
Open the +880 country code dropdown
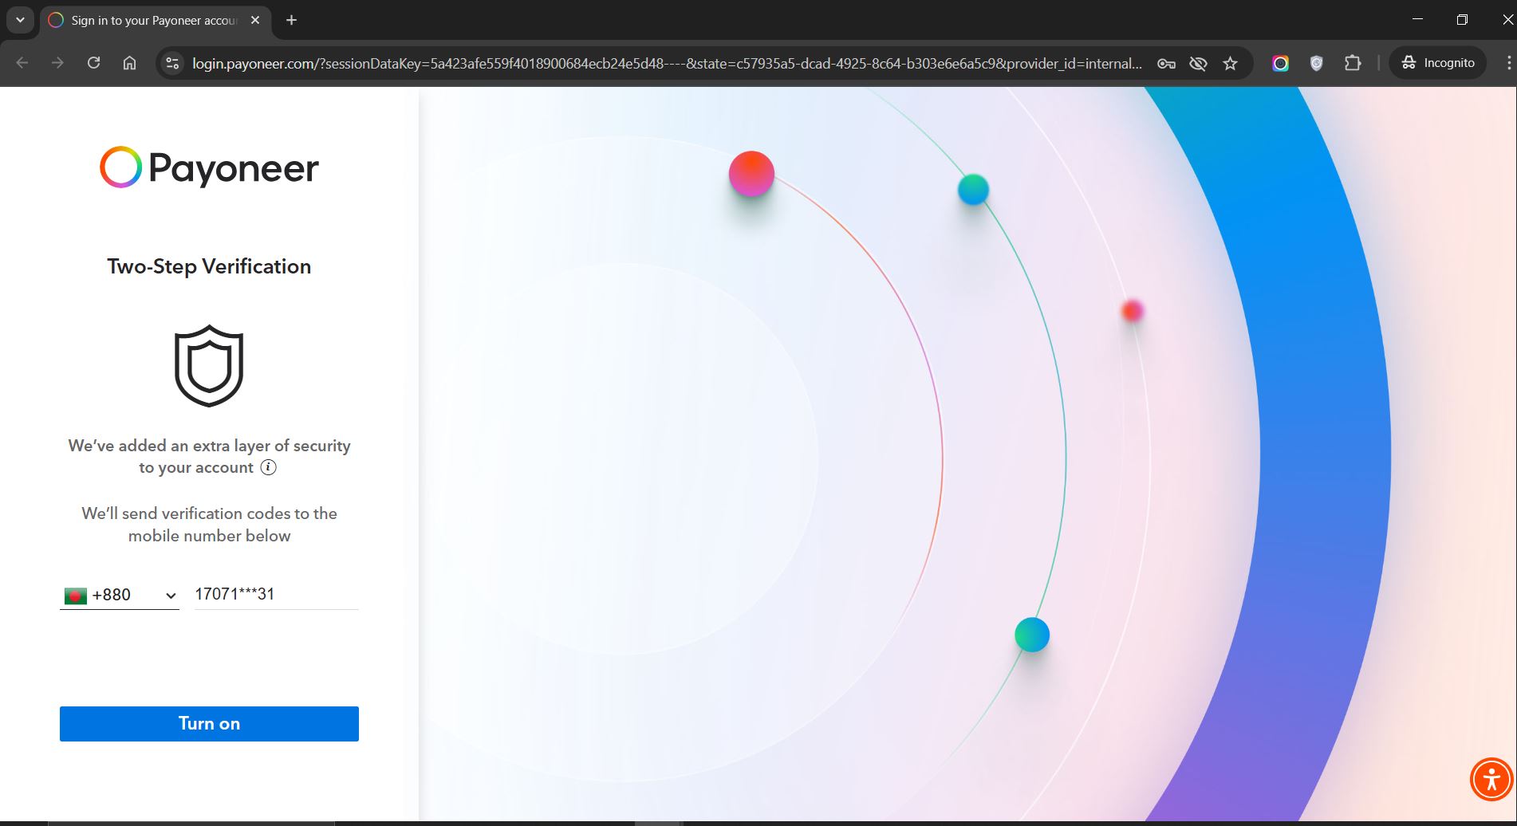[120, 596]
